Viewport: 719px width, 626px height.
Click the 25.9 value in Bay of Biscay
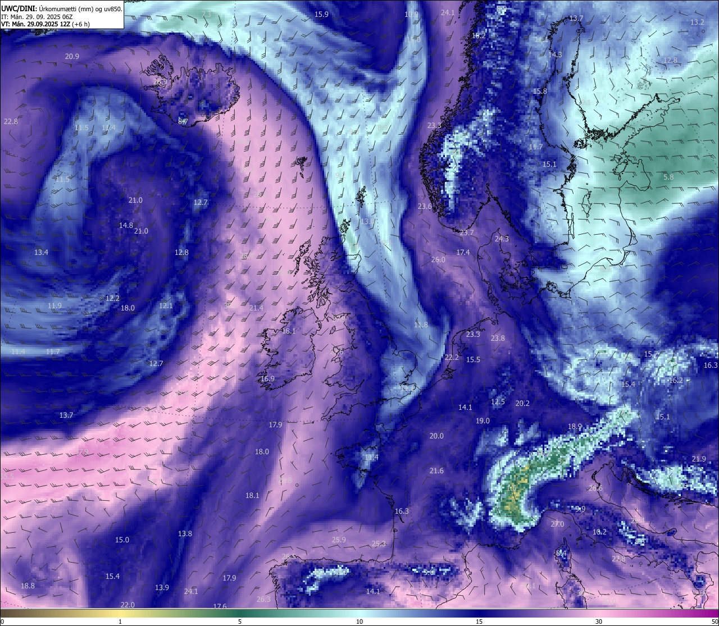click(x=339, y=540)
